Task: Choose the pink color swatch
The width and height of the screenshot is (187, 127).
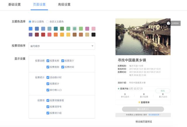Action: (x=93, y=29)
